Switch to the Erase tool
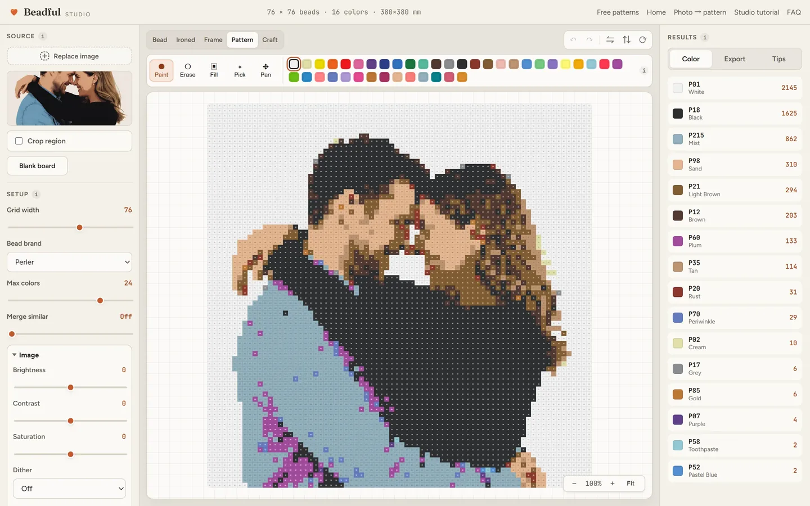The image size is (810, 506). coord(188,70)
